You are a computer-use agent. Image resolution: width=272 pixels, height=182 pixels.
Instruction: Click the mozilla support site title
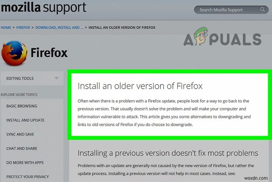pyautogui.click(x=44, y=8)
